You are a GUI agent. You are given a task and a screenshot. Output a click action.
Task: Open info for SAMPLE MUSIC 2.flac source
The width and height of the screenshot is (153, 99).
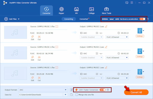(57, 47)
